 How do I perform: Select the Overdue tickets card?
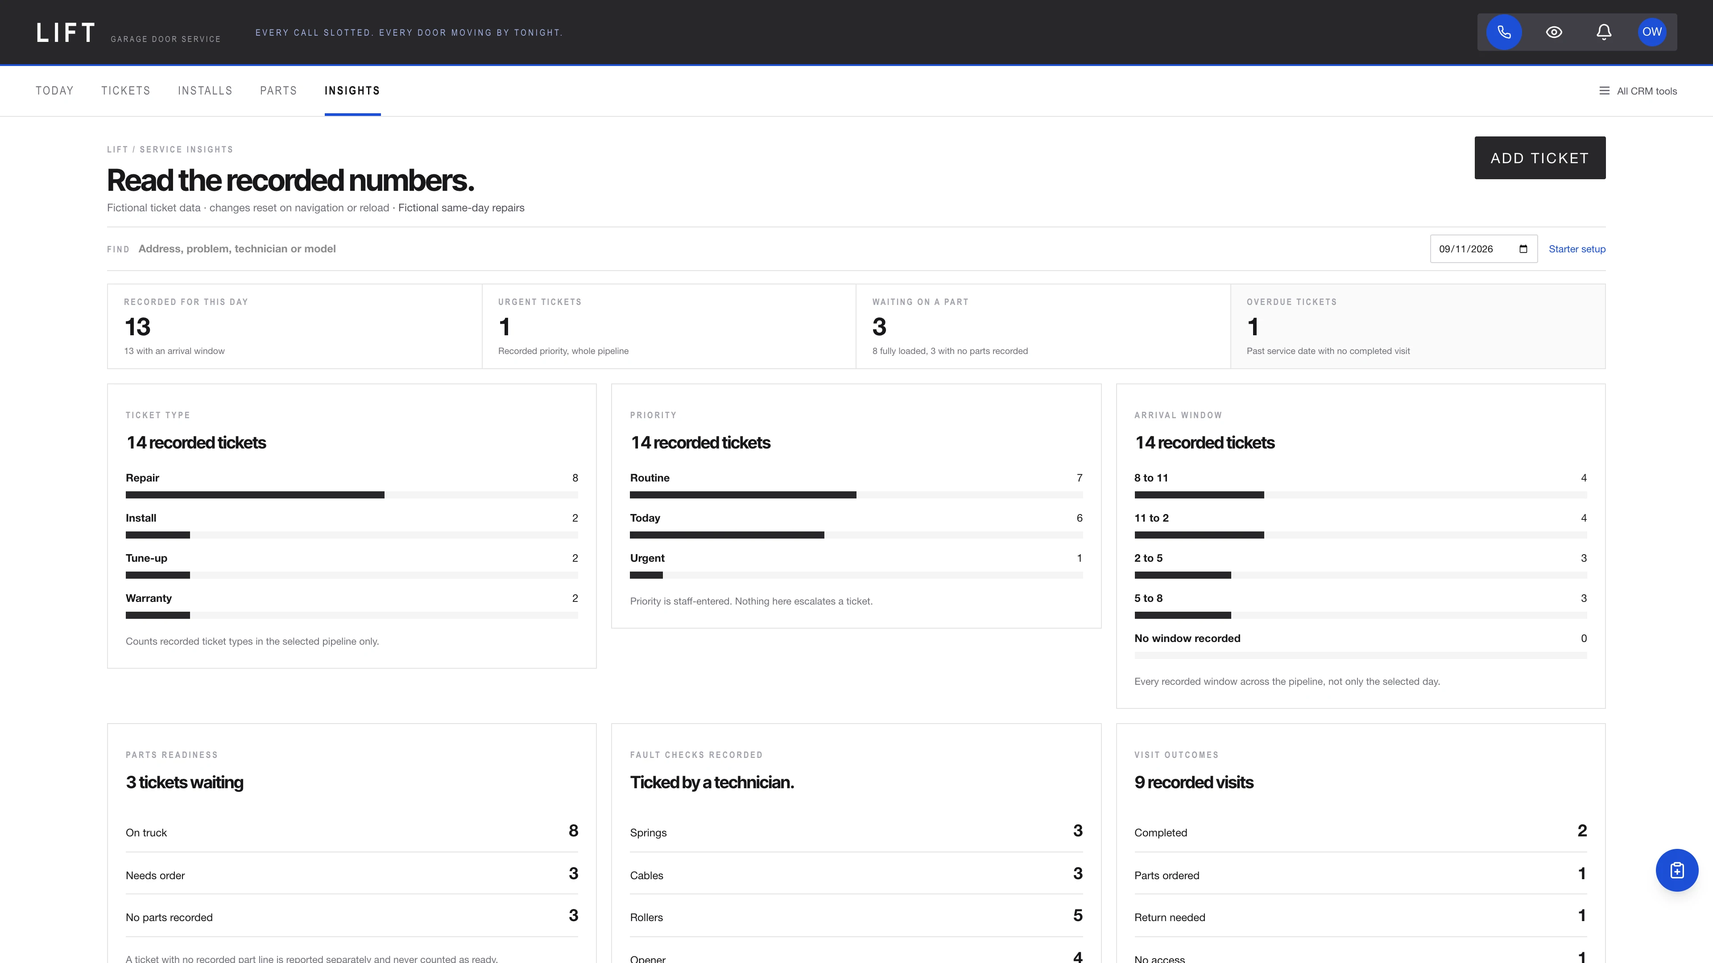click(x=1418, y=326)
